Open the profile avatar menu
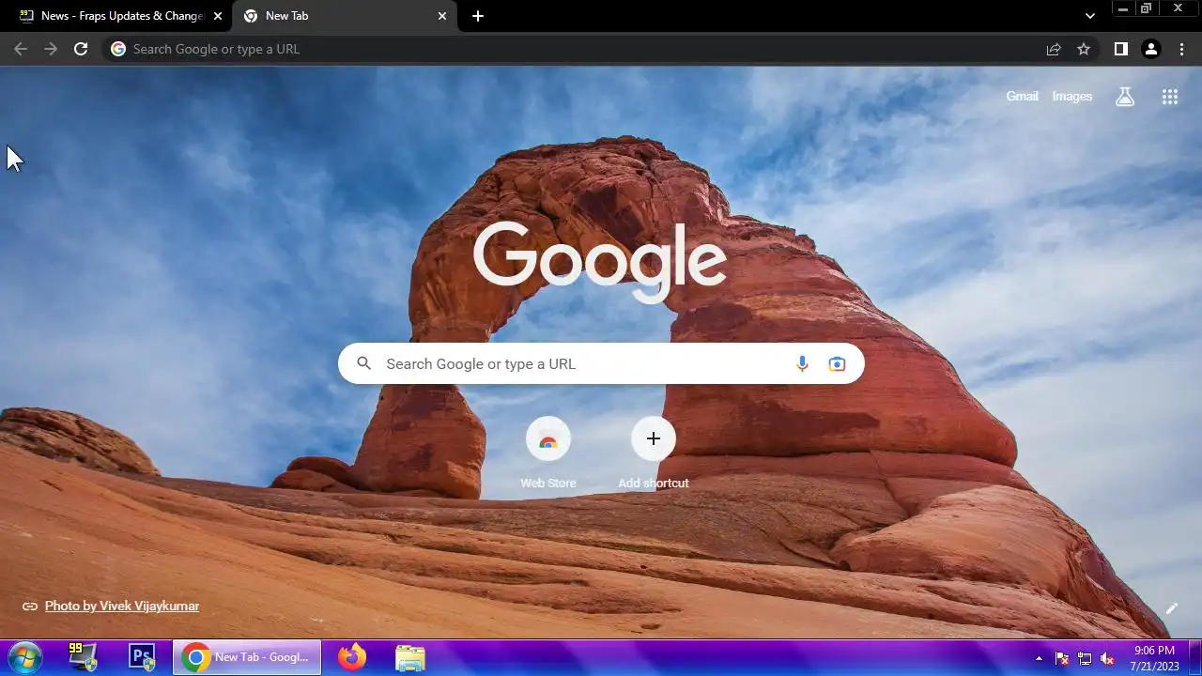Screen dimensions: 1202x676 [1150, 49]
